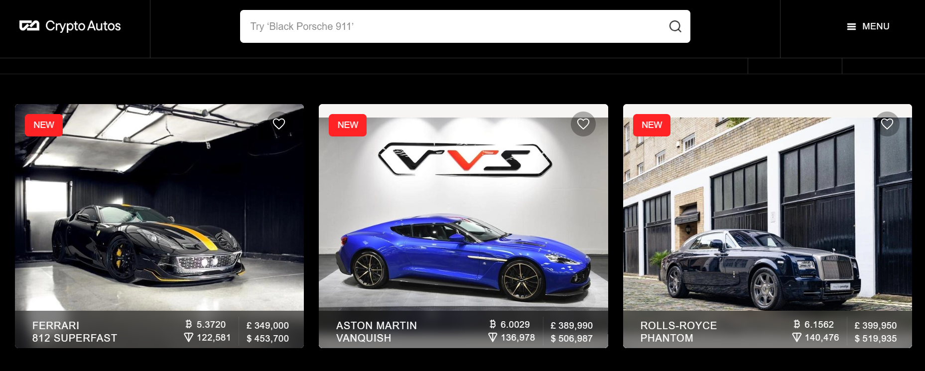This screenshot has height=371, width=925.
Task: Click the NEW badge on the Ferrari card
Action: click(44, 125)
